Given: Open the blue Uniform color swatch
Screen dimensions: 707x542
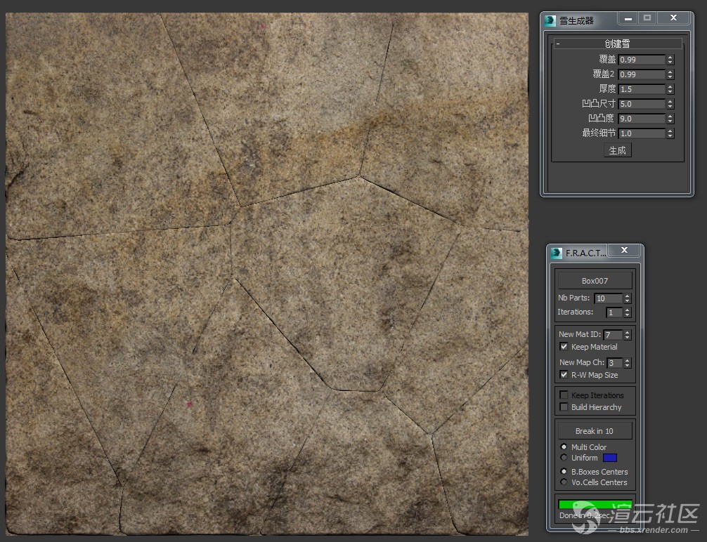Looking at the screenshot, I should click(x=609, y=458).
